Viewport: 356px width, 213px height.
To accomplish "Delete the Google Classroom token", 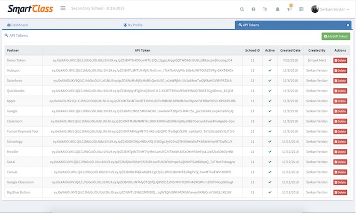I will click(x=340, y=182).
